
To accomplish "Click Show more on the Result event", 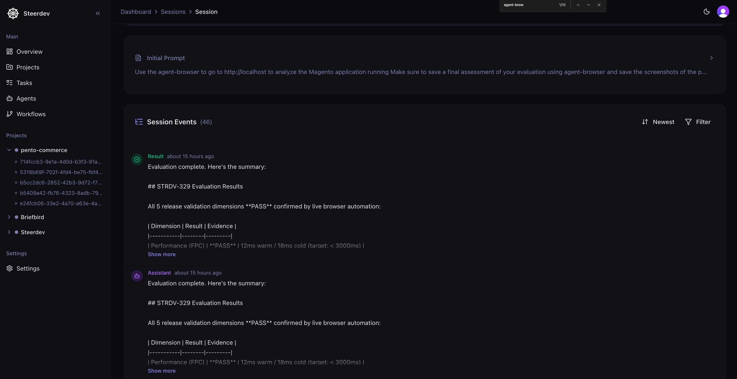I will [161, 254].
